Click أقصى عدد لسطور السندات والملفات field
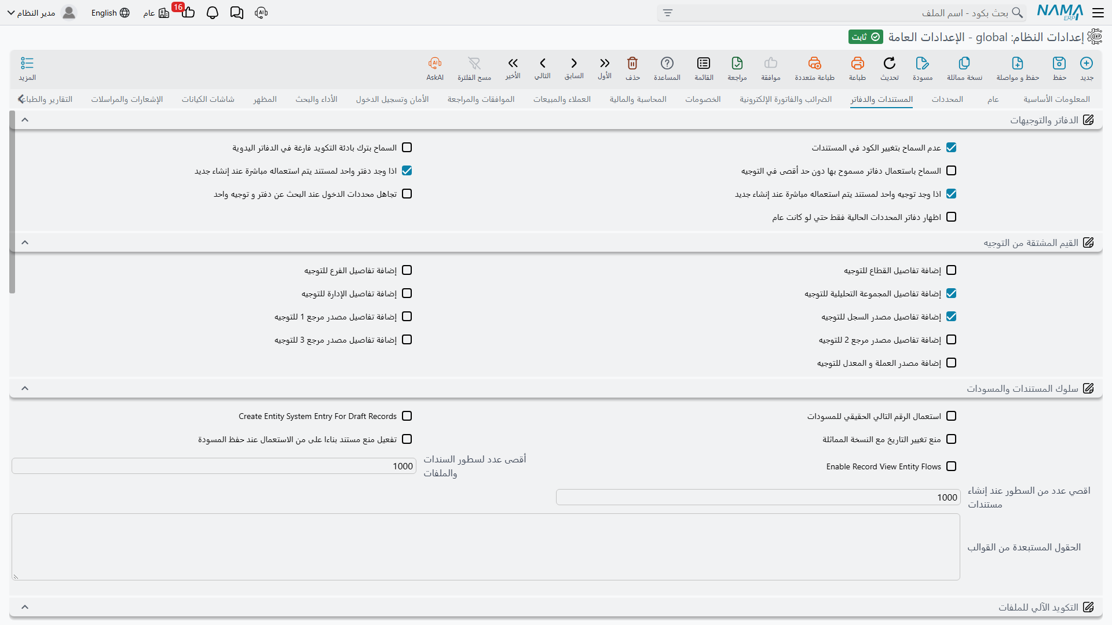 [214, 466]
